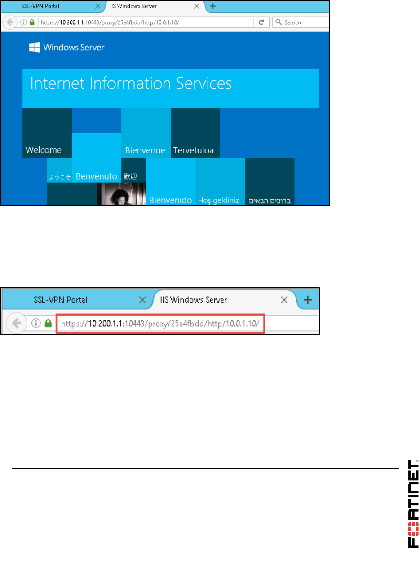
Task: Click the photo thumbnail of woman tile
Action: [122, 194]
